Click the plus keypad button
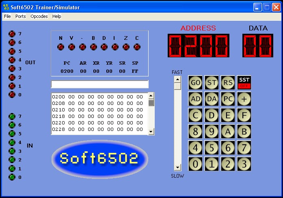Viewport: 283px width, 198px height. [244, 99]
